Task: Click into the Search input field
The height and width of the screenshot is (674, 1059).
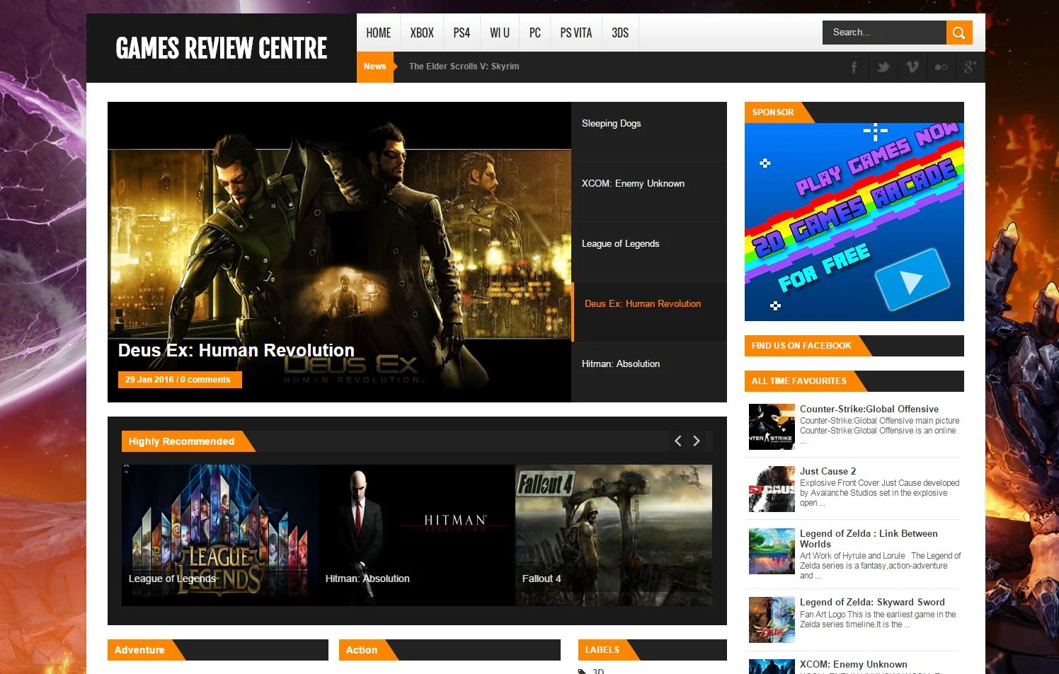Action: pos(884,33)
